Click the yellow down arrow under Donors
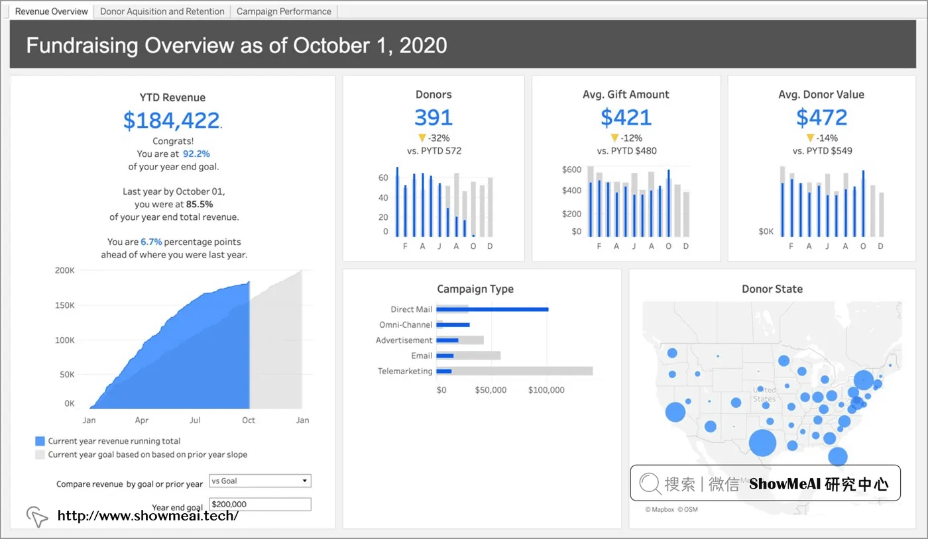 click(422, 138)
